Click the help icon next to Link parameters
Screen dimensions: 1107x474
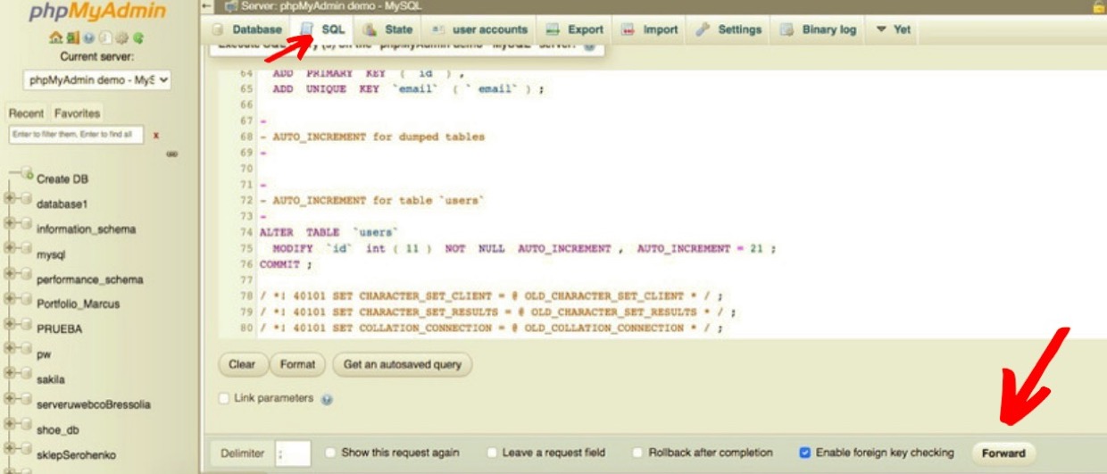coord(327,399)
